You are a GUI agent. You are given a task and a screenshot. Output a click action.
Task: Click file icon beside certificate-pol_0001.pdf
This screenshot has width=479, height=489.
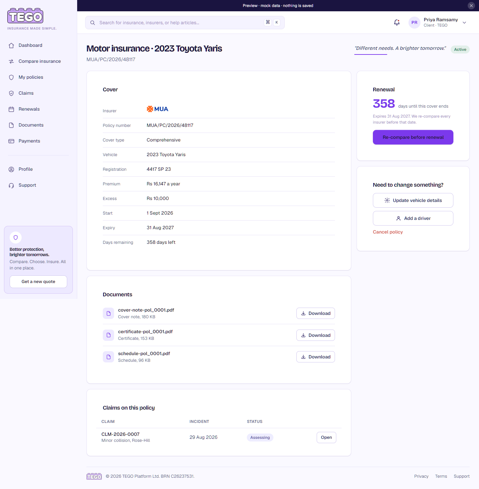[108, 335]
